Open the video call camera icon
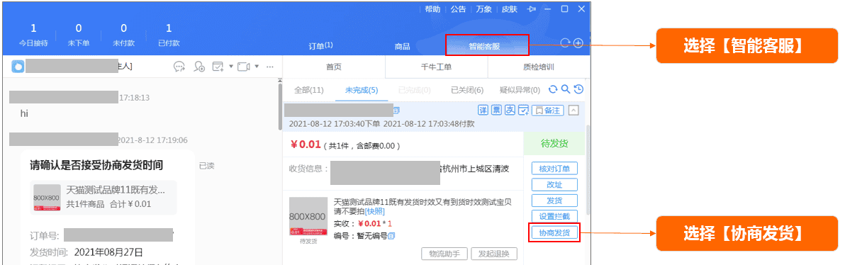845x265 pixels. pos(244,67)
